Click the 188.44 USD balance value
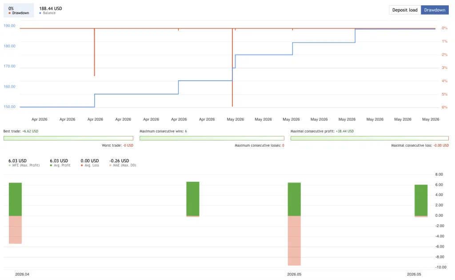 [x=51, y=8]
